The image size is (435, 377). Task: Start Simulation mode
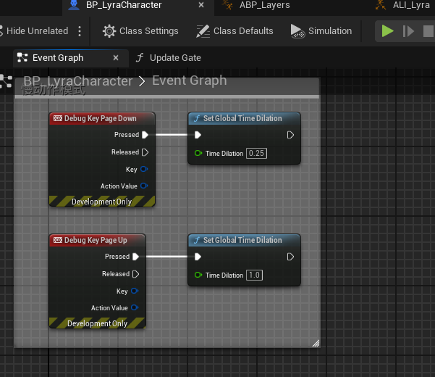321,31
